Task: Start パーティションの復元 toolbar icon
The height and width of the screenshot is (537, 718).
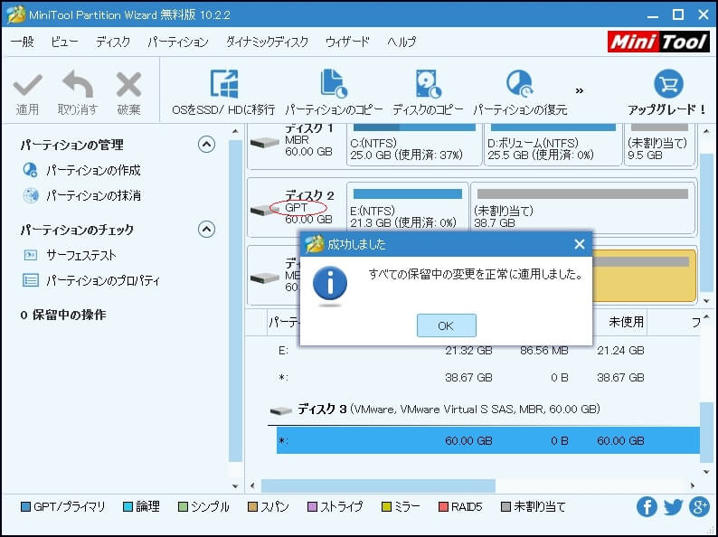Action: tap(520, 85)
